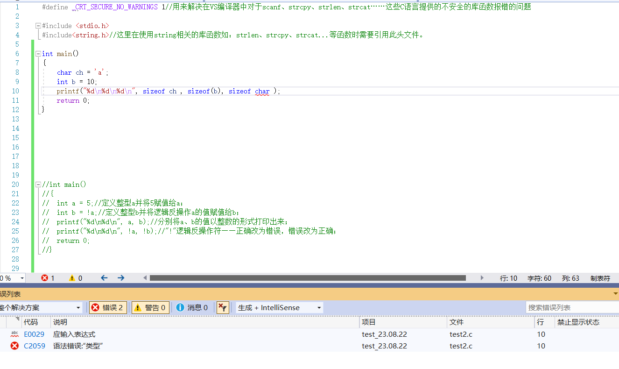Click the 行: 10 line indicator
619x369 pixels.
coord(509,278)
